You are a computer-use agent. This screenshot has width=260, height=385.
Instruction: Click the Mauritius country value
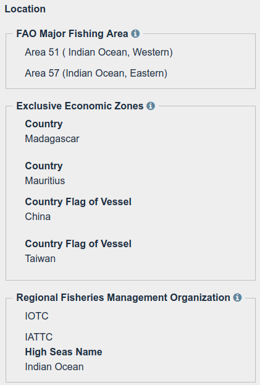click(45, 180)
